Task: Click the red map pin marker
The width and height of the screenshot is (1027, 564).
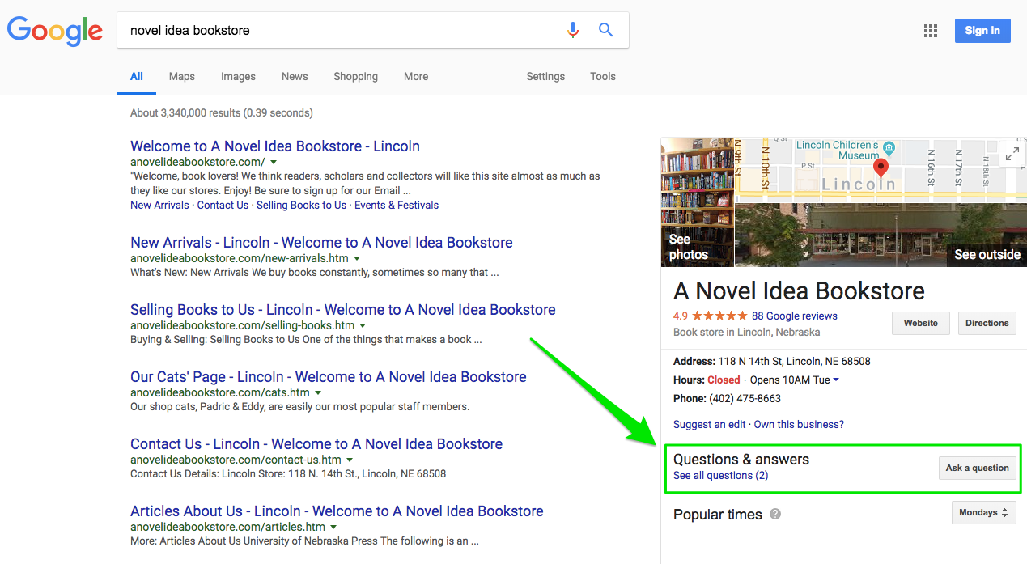Action: (881, 169)
